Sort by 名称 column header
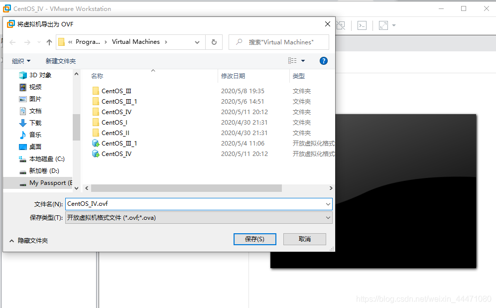 97,76
